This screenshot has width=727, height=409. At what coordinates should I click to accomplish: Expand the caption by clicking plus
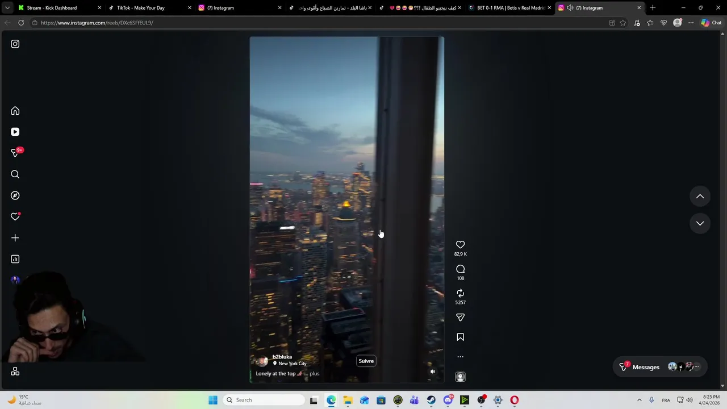tap(314, 374)
